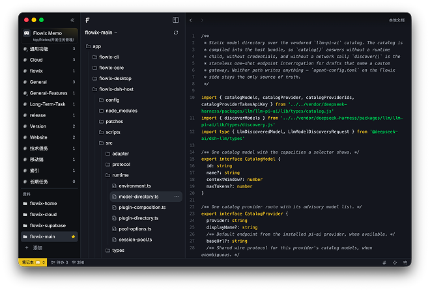This screenshot has width=430, height=291.
Task: Select the 技术债务 category
Action: (50, 148)
